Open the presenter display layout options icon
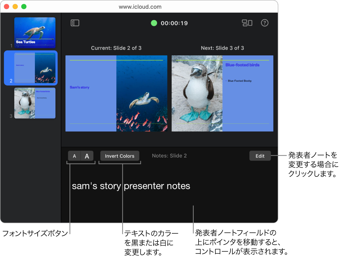Image resolution: width=343 pixels, height=258 pixels. tap(247, 23)
